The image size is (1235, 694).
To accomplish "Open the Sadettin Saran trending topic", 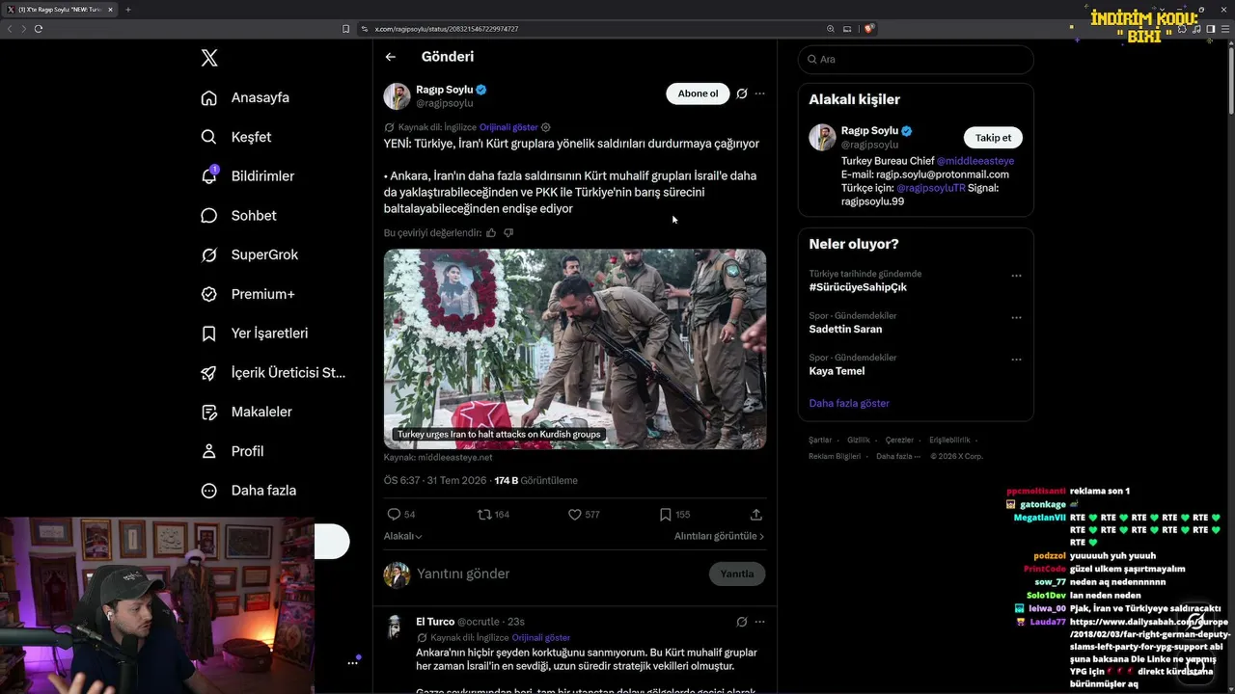I will point(845,330).
